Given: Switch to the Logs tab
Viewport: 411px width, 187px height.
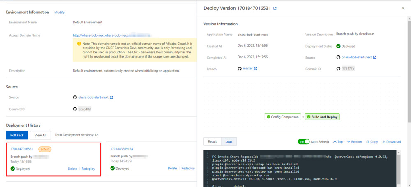Looking at the screenshot, I should pyautogui.click(x=229, y=142).
